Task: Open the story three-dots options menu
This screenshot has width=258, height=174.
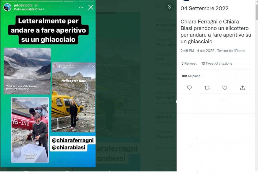Action: 81,7
